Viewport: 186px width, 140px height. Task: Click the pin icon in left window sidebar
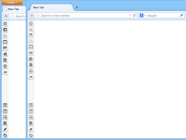pyautogui.click(x=5, y=72)
